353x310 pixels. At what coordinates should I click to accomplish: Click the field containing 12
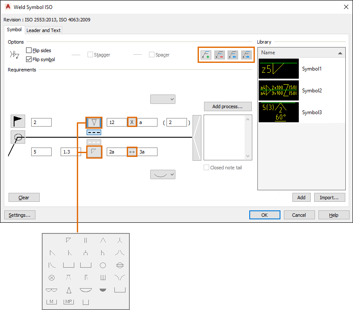tap(117, 122)
